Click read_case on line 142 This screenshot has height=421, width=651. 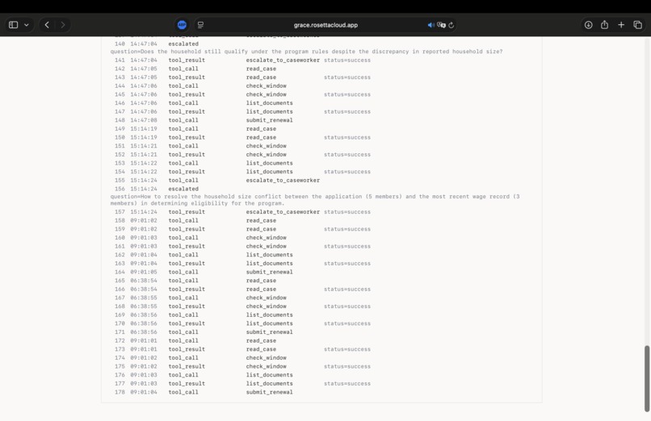(261, 69)
